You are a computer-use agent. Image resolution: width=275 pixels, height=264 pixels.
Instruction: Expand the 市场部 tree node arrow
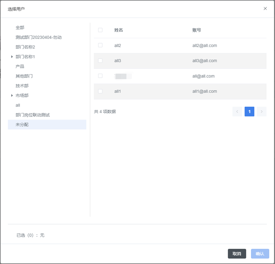coord(12,96)
